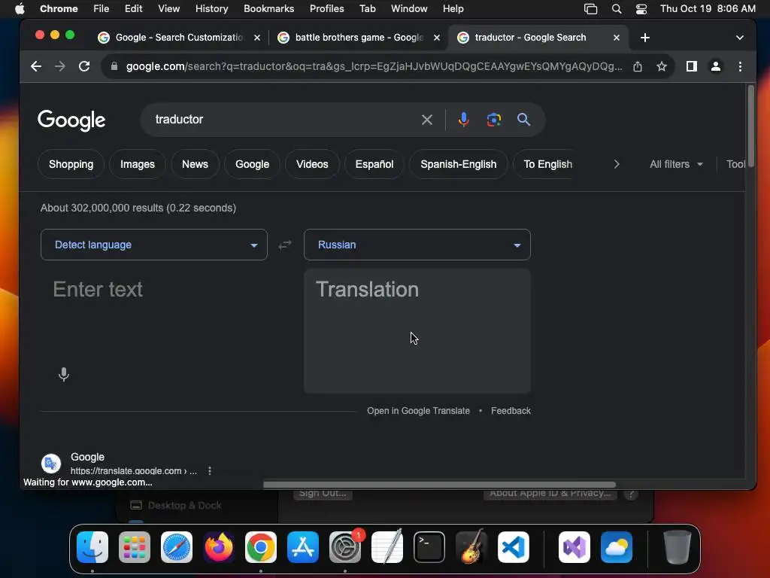Image resolution: width=770 pixels, height=578 pixels.
Task: Launch Firefox from the dock
Action: coord(219,547)
